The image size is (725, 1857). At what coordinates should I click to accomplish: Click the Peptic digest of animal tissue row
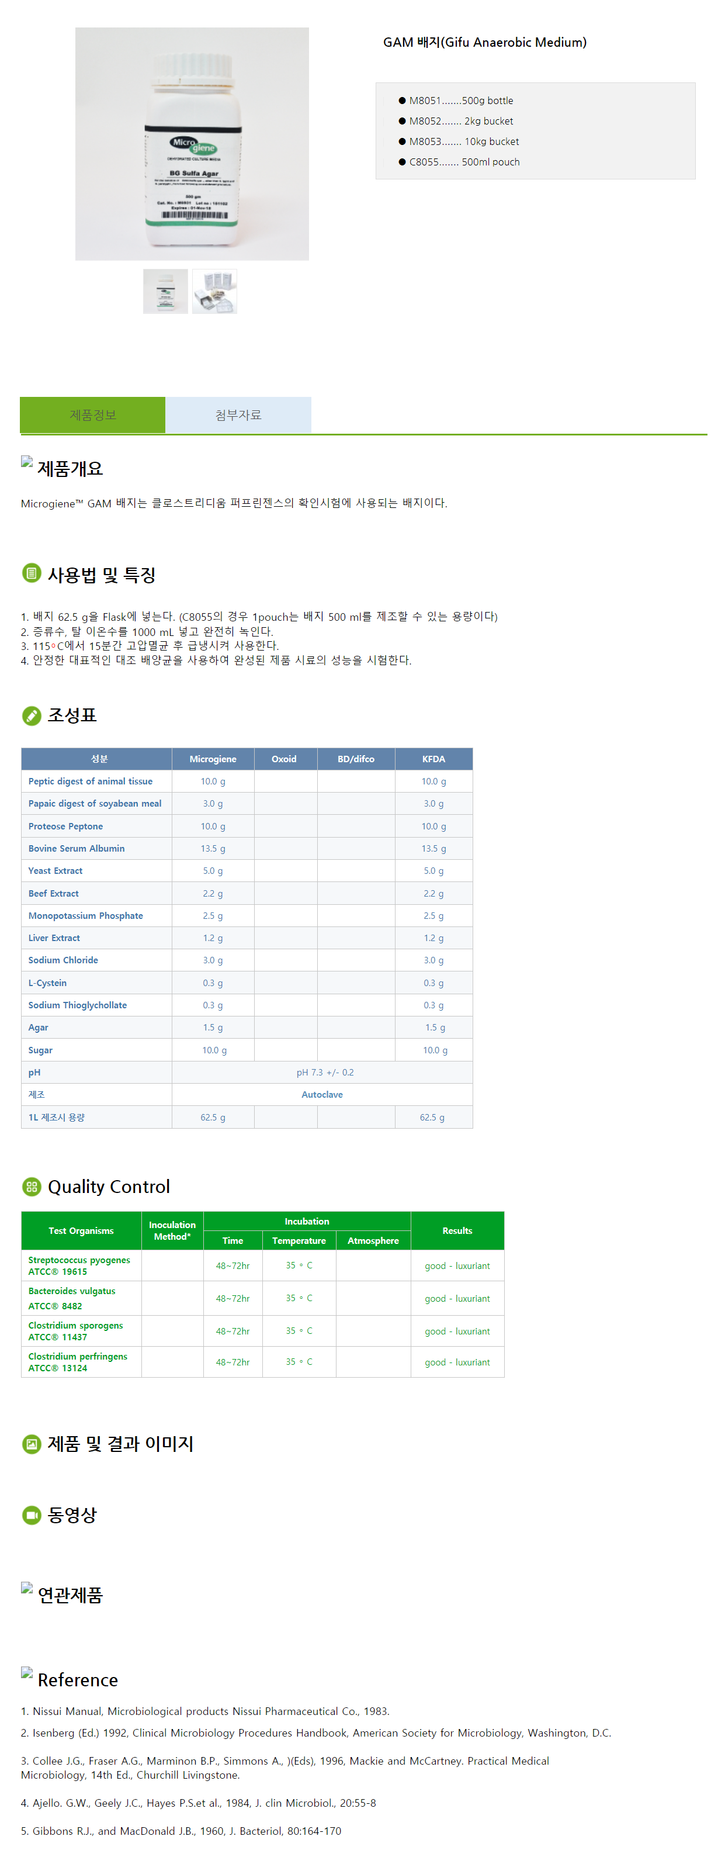pyautogui.click(x=247, y=781)
